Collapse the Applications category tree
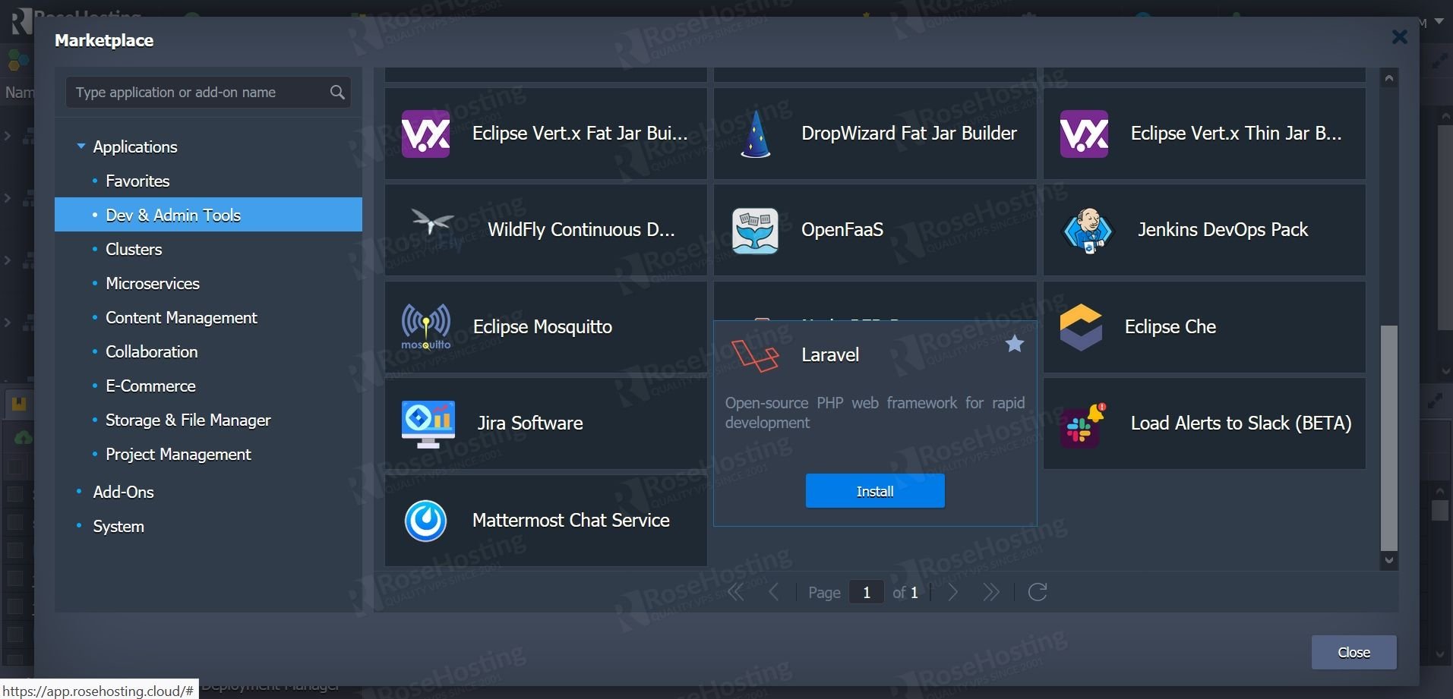1453x699 pixels. pos(81,146)
